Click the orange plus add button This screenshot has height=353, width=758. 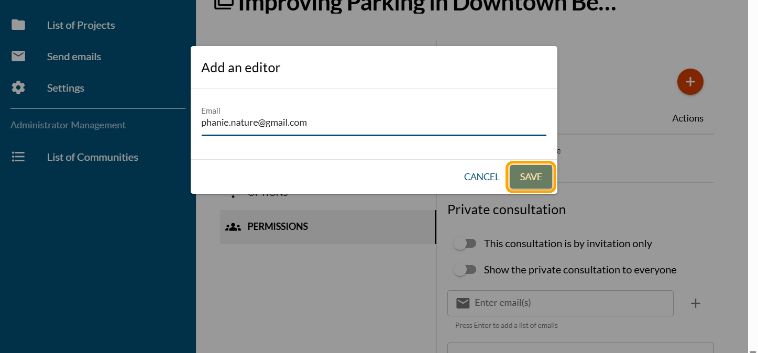(690, 82)
